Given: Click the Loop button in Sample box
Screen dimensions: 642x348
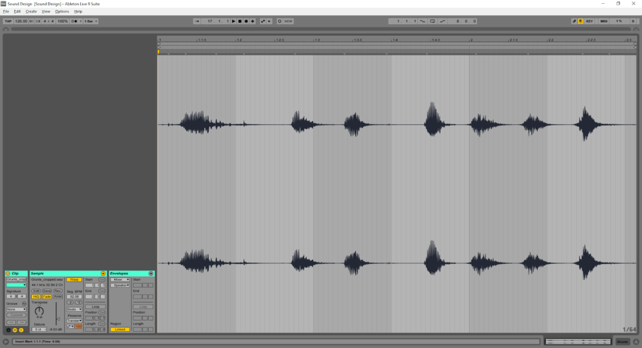Looking at the screenshot, I should point(95,307).
